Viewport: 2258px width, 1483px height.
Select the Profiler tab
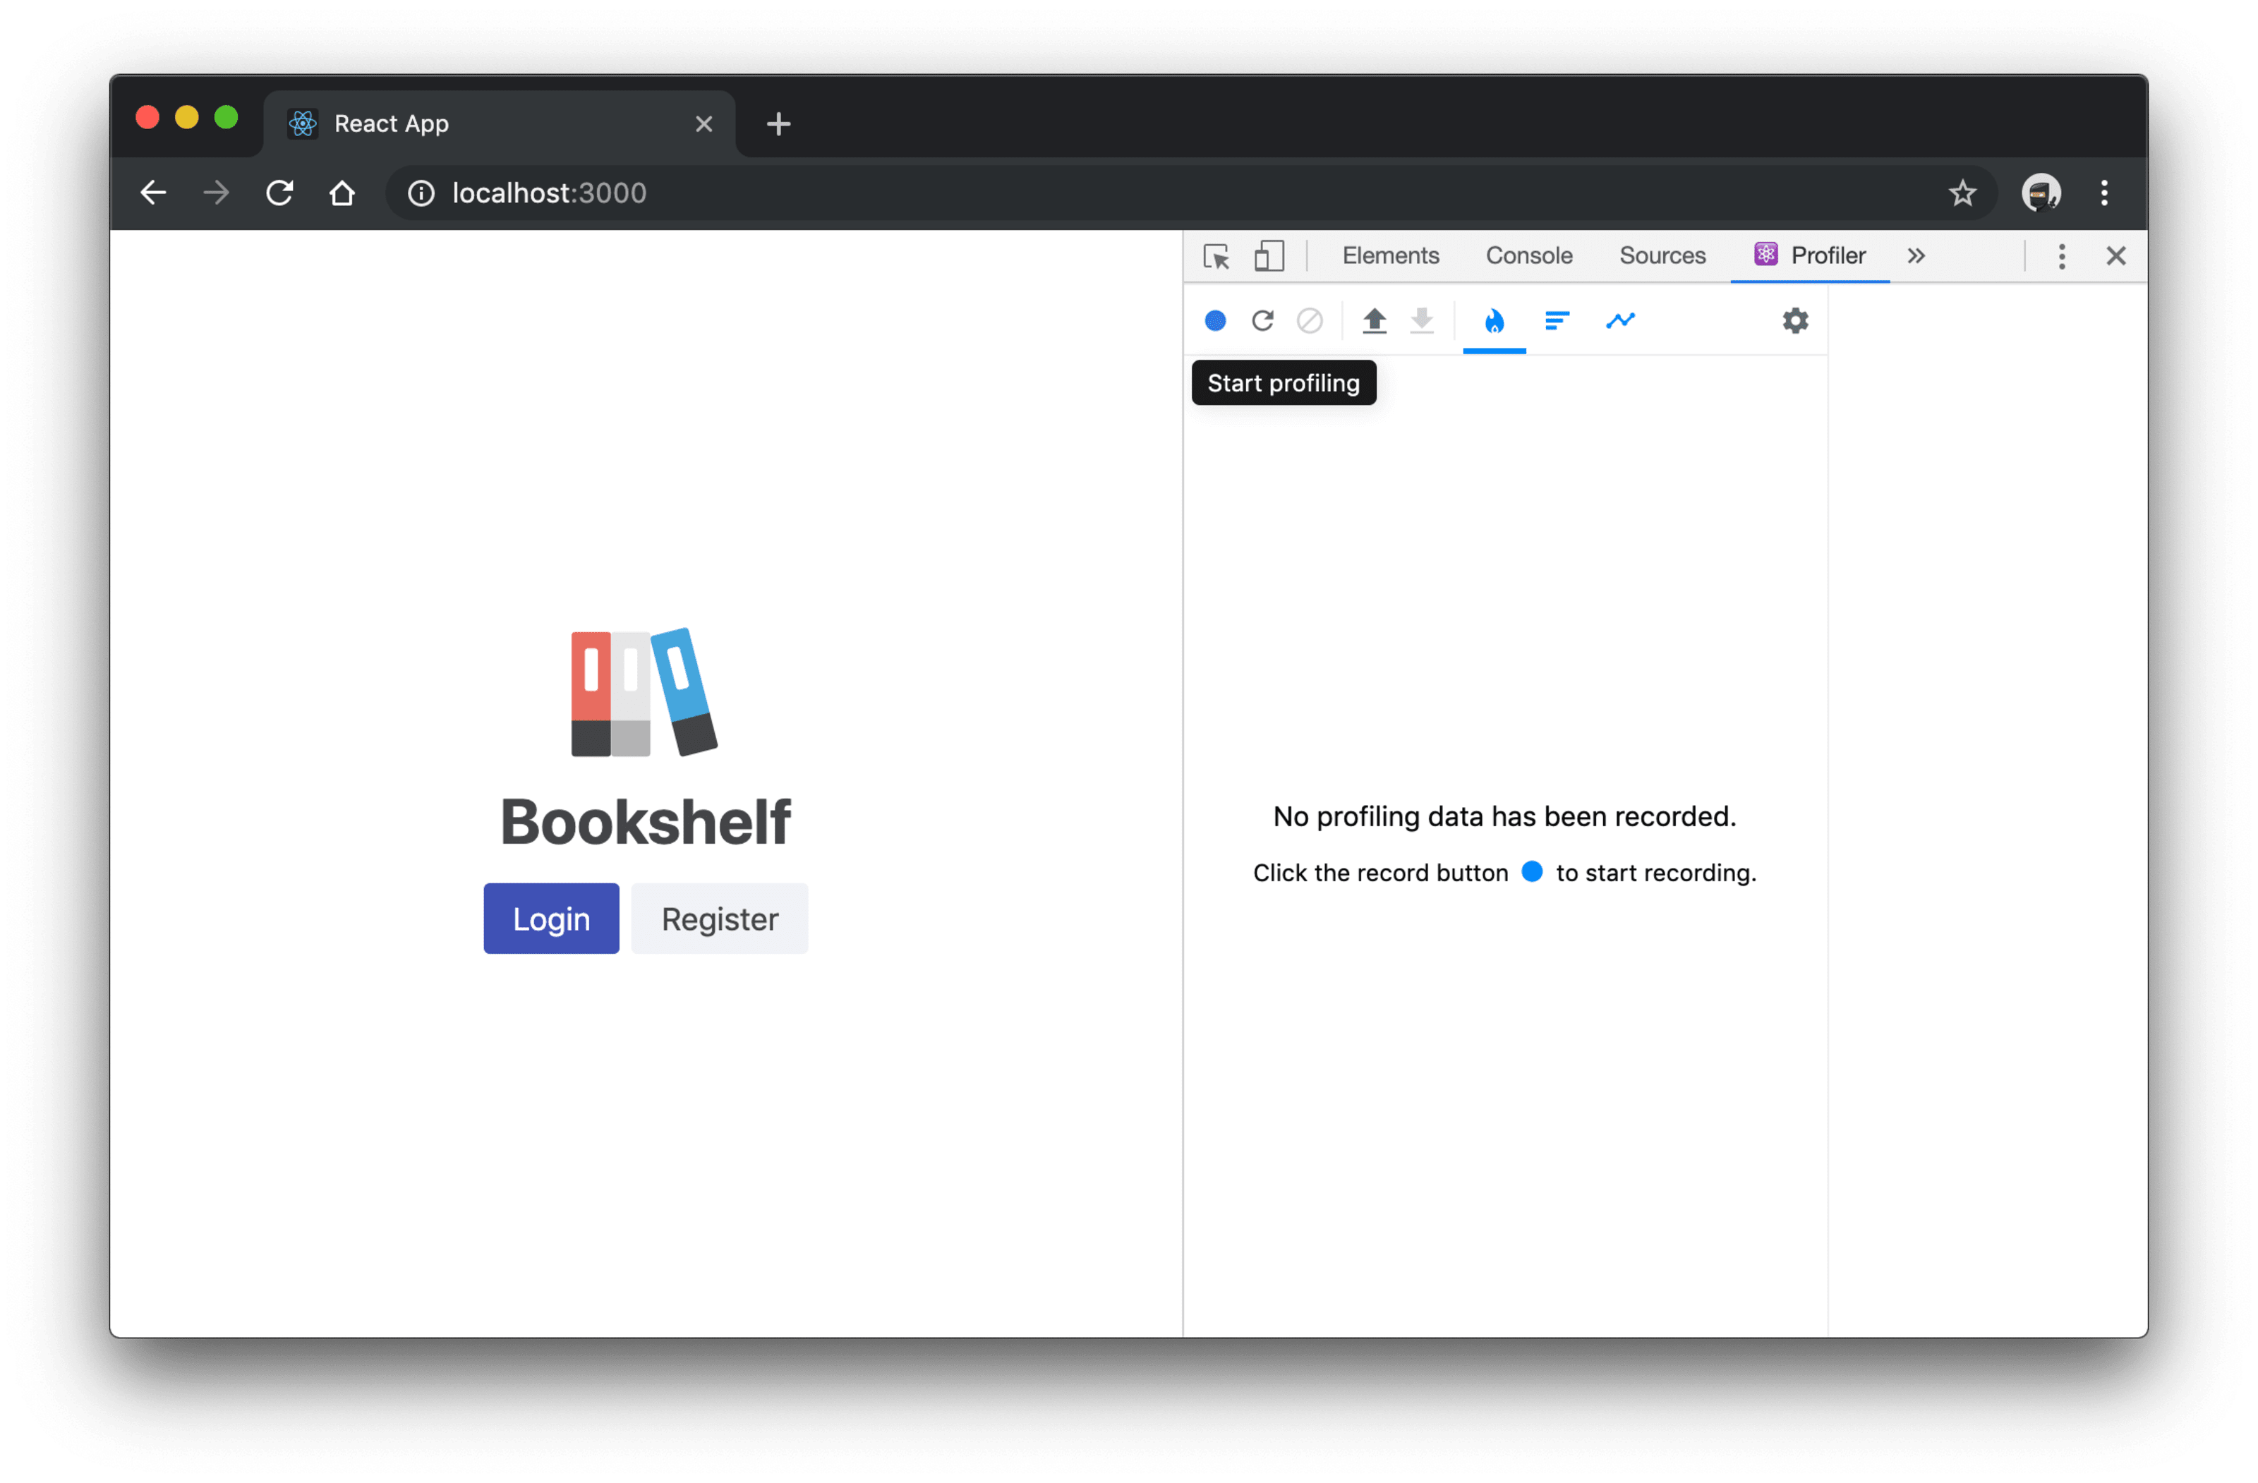click(1809, 256)
